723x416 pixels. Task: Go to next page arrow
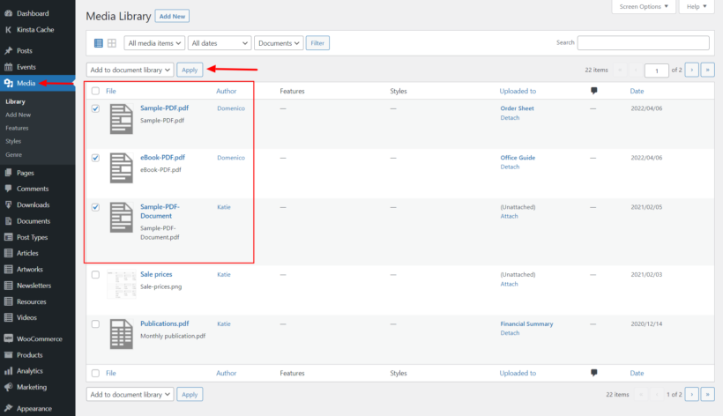pyautogui.click(x=691, y=70)
